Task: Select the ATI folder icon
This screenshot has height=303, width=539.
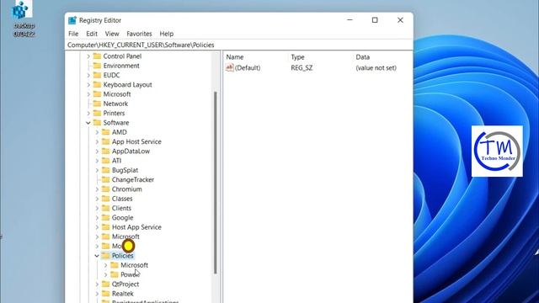Action: 106,161
